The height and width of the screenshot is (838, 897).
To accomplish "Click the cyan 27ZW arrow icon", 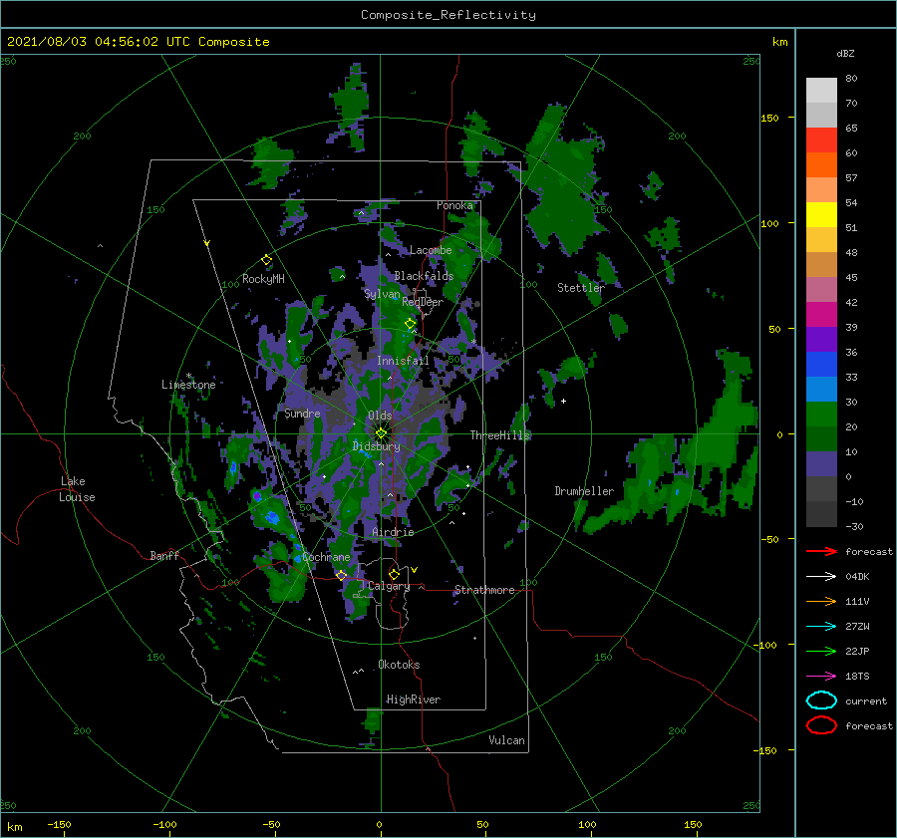I will tap(821, 627).
